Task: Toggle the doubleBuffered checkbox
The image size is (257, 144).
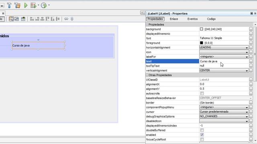Action: tap(202, 130)
